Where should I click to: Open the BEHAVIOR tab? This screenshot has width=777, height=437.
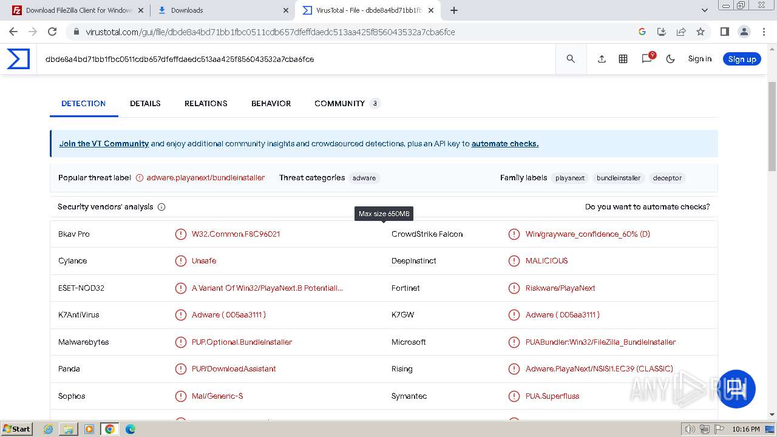[x=271, y=103]
